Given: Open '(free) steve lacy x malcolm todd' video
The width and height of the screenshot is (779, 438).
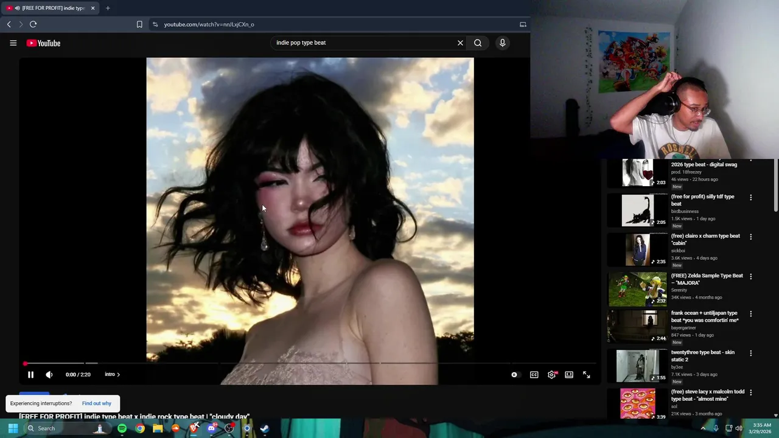Looking at the screenshot, I should click(708, 395).
